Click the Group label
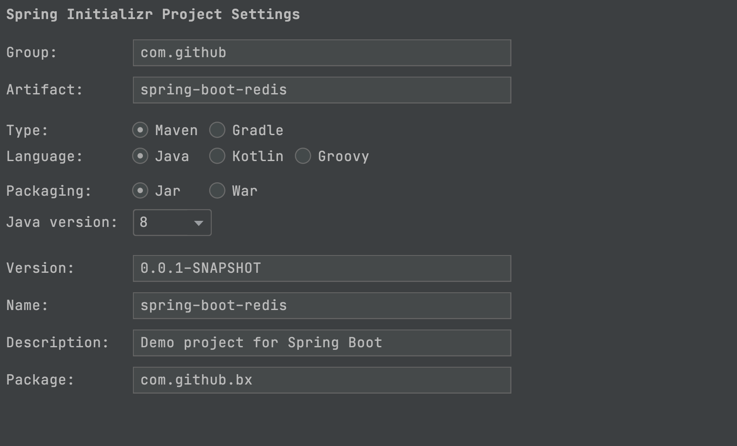This screenshot has width=737, height=446. (x=32, y=53)
